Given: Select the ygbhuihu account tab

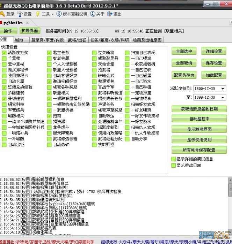Looking at the screenshot, I should pyautogui.click(x=13, y=23).
